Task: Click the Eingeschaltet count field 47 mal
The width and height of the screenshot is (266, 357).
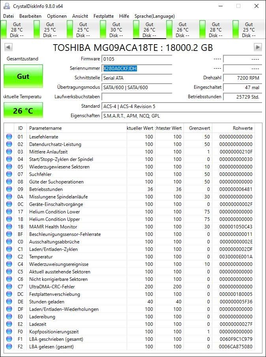Action: coord(243,88)
